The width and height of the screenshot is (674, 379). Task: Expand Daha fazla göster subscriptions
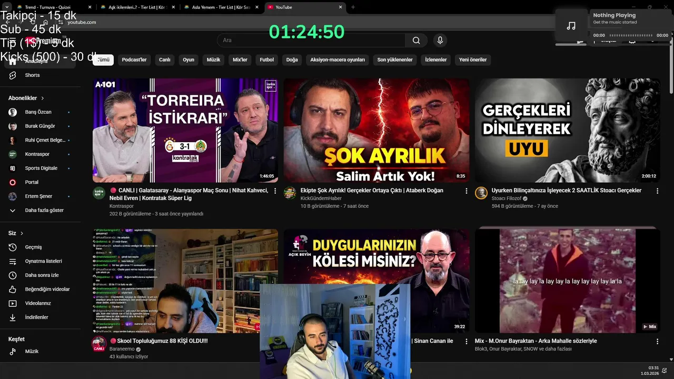40,211
